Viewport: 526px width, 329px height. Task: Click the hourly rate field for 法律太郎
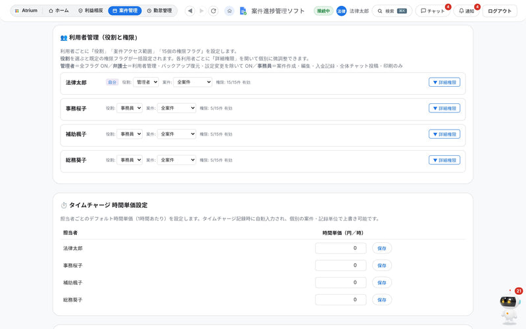click(341, 249)
